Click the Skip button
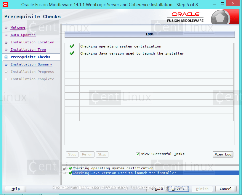Viewport: 242px width, 195px height. pyautogui.click(x=102, y=154)
